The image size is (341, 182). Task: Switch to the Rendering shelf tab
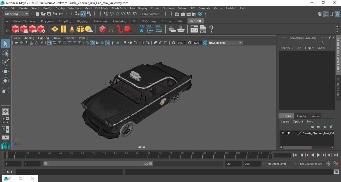(119, 21)
